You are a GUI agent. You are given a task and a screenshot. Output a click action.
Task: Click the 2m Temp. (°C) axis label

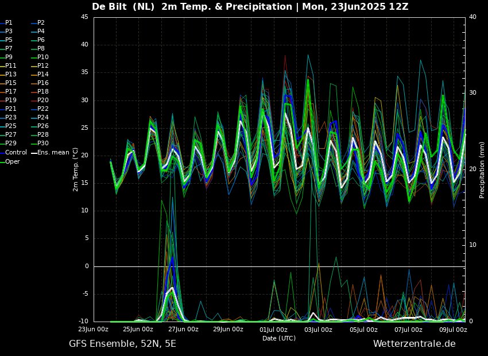pos(76,169)
